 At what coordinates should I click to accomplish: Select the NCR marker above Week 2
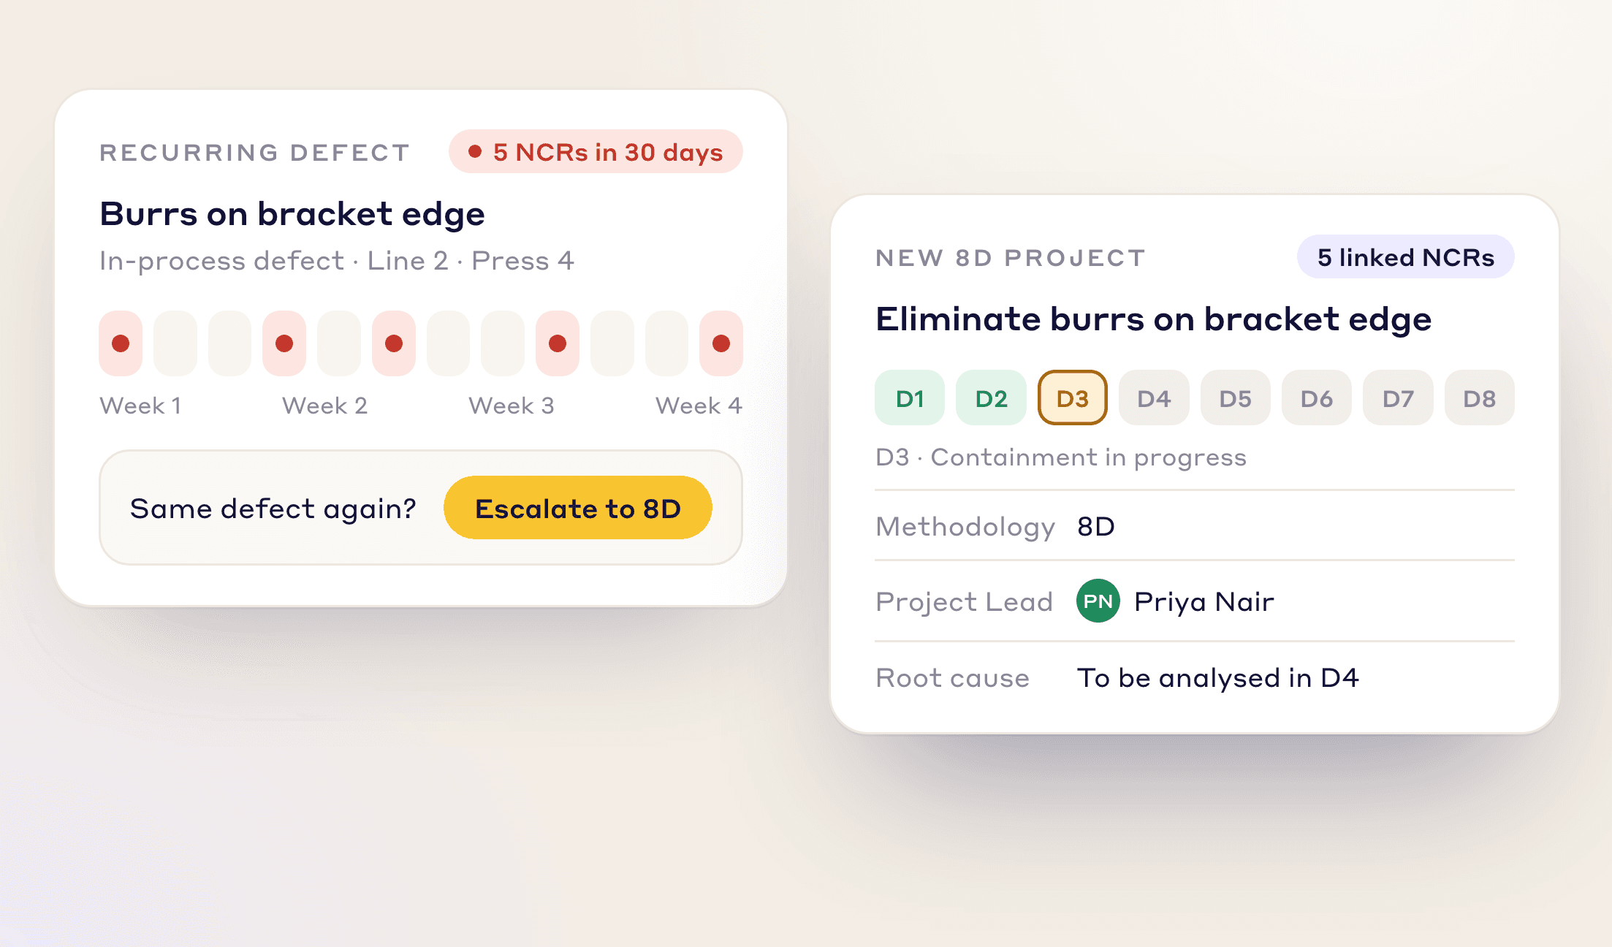click(284, 343)
